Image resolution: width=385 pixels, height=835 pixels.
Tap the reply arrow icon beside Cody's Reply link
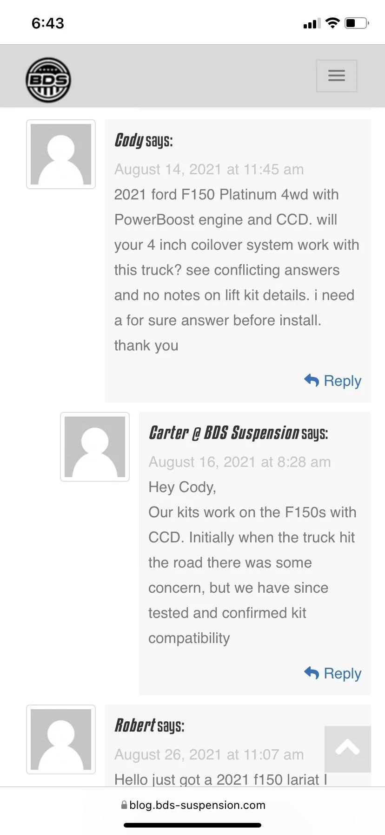click(312, 381)
